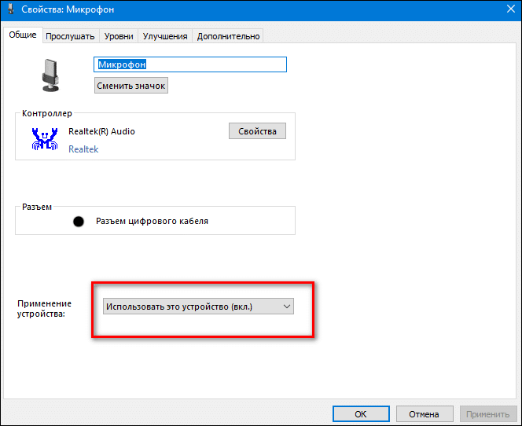Click the Разъем цифрового кабеля text

point(153,222)
